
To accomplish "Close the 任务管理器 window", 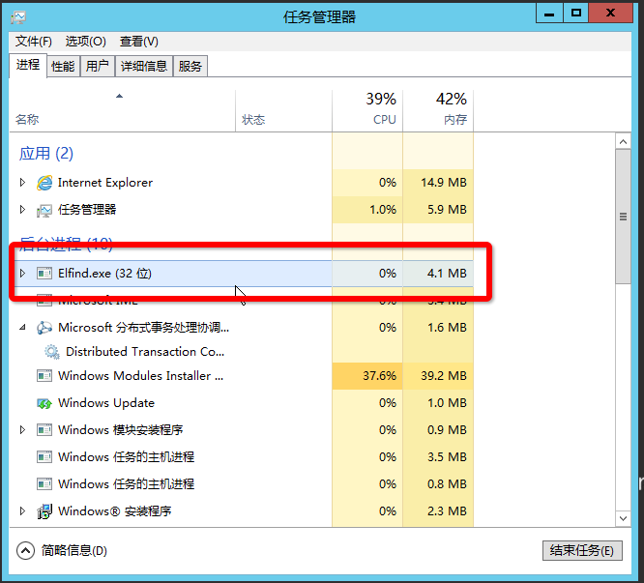I will pos(610,14).
